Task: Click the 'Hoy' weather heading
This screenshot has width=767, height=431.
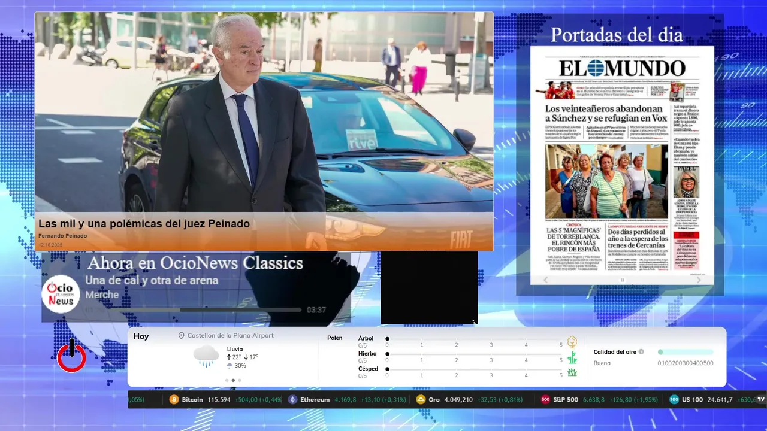Action: 141,336
